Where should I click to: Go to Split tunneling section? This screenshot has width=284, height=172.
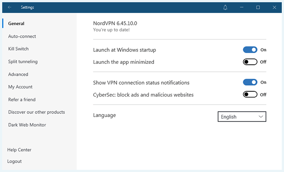pyautogui.click(x=23, y=62)
